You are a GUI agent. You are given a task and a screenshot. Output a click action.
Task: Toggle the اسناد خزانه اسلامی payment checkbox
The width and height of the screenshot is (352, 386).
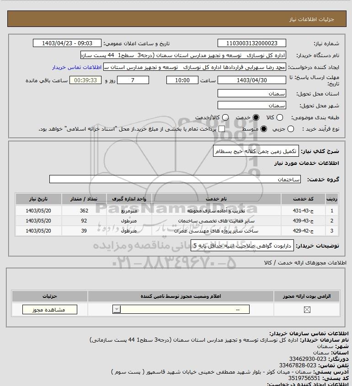pyautogui.click(x=222, y=129)
